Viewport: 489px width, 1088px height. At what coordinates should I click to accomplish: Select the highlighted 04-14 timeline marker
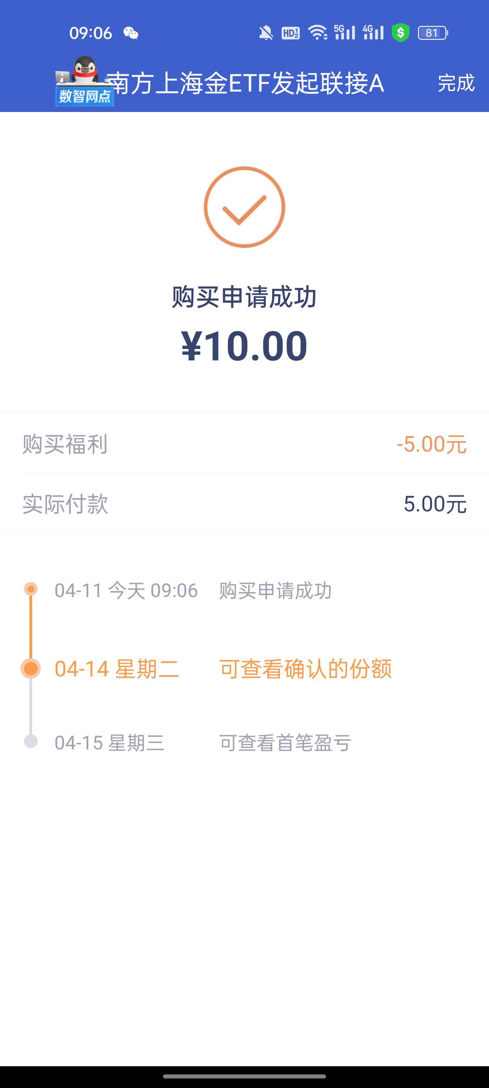[x=31, y=668]
